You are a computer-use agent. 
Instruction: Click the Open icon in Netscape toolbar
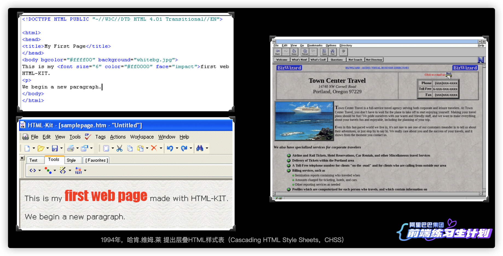point(324,52)
